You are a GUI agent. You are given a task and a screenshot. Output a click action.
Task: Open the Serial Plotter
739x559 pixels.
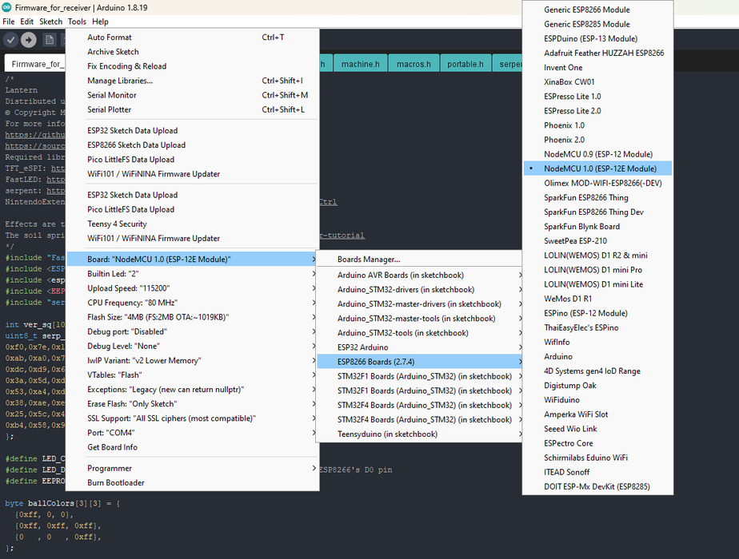[x=193, y=109]
